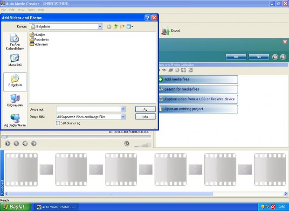Create a new folder in the dialog
This screenshot has width=289, height=211.
click(x=122, y=27)
